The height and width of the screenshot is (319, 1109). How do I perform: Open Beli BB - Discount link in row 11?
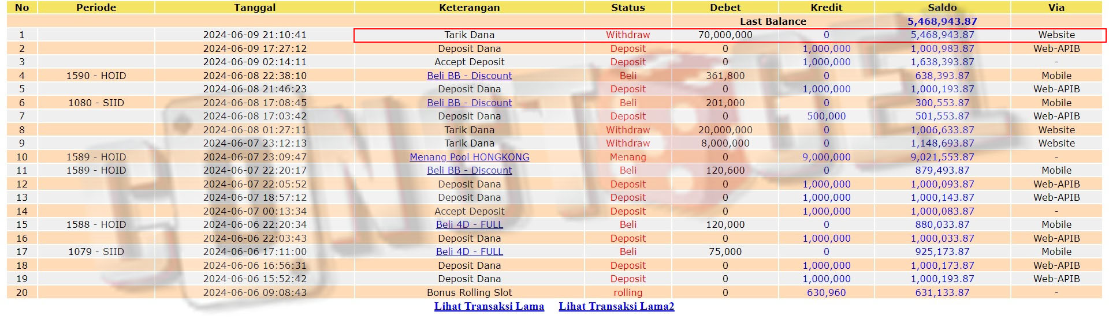469,170
